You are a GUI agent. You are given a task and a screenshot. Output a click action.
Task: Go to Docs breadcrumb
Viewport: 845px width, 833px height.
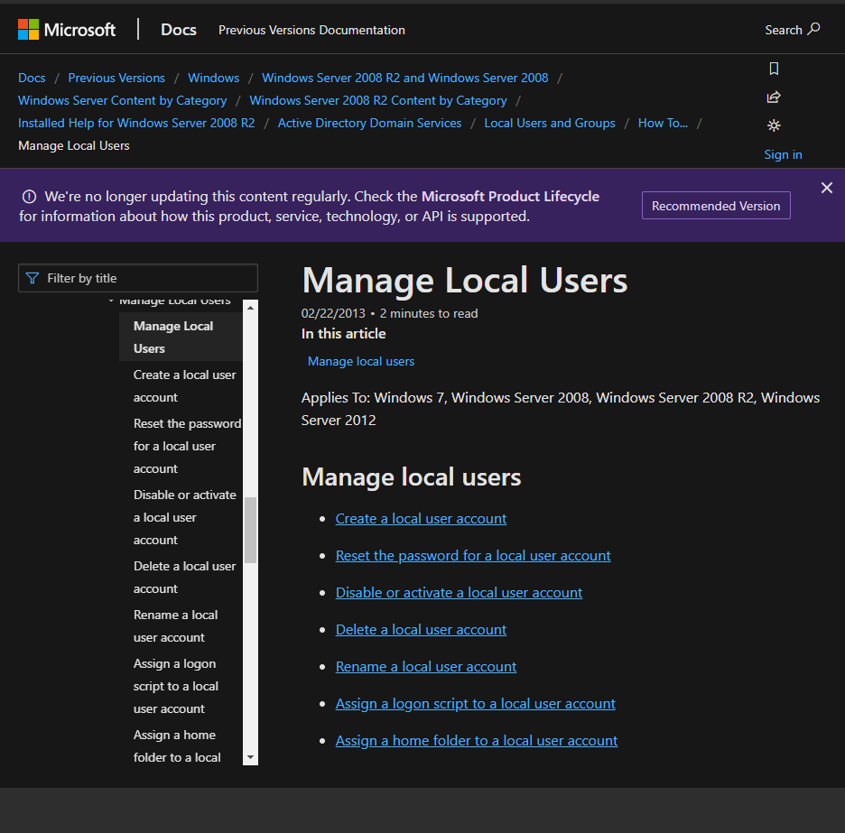click(x=32, y=78)
